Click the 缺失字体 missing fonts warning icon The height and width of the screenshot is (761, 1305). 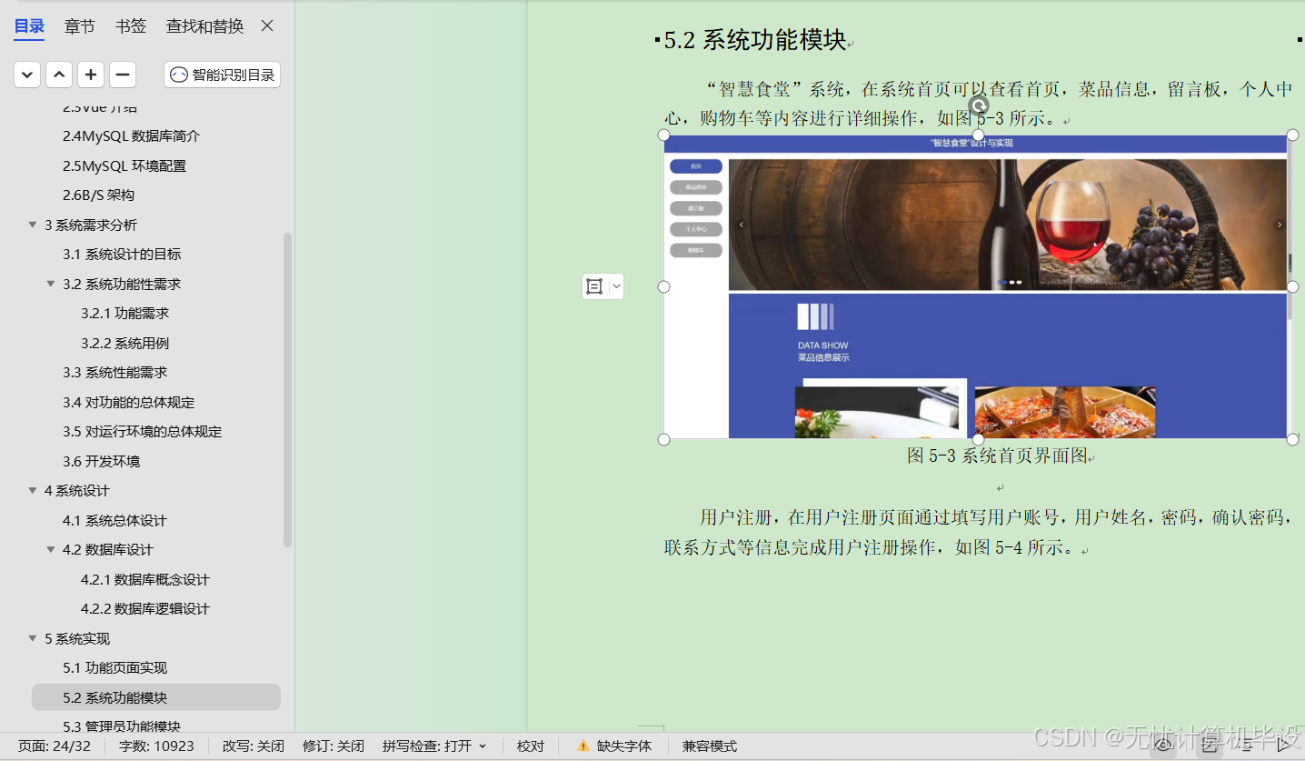(583, 746)
